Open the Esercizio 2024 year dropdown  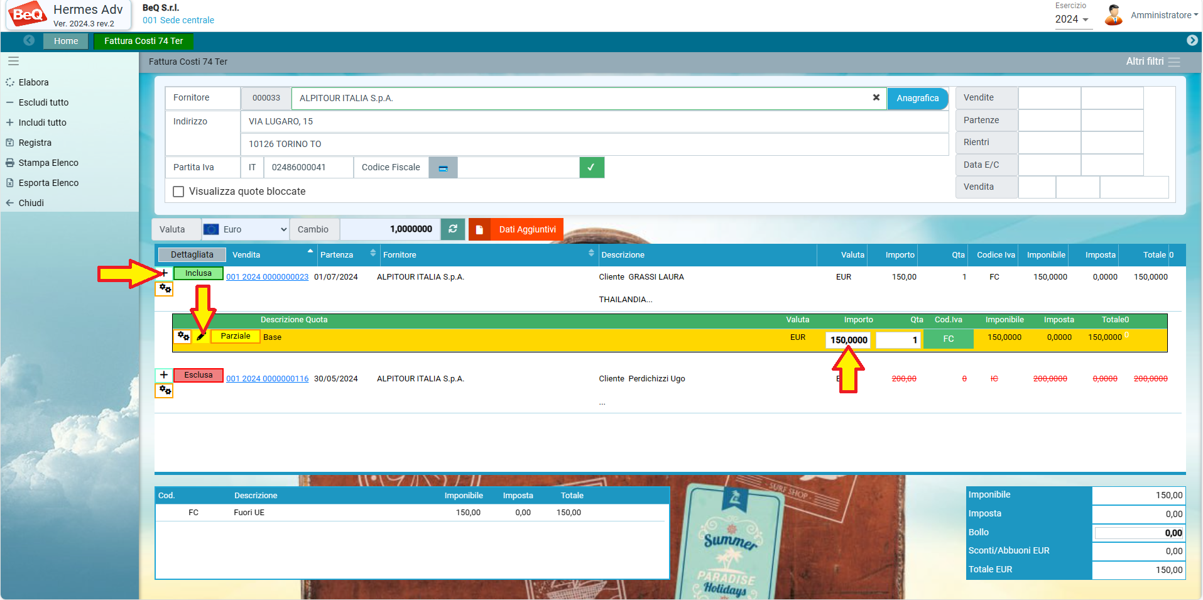[x=1072, y=19]
